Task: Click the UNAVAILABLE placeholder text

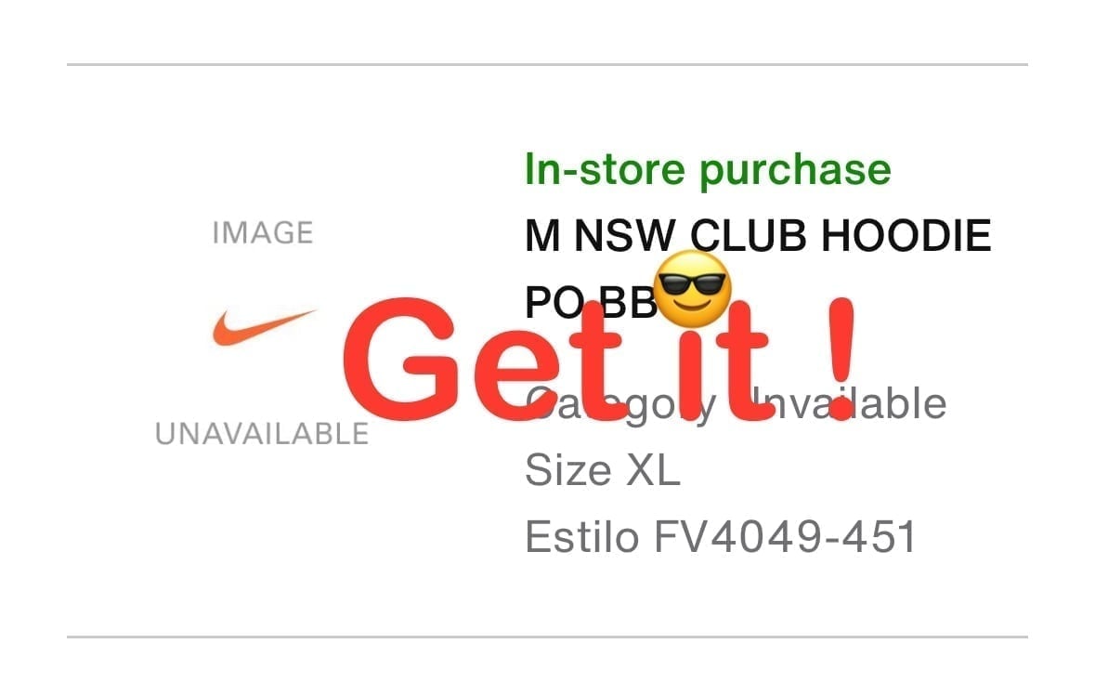Action: pos(262,434)
